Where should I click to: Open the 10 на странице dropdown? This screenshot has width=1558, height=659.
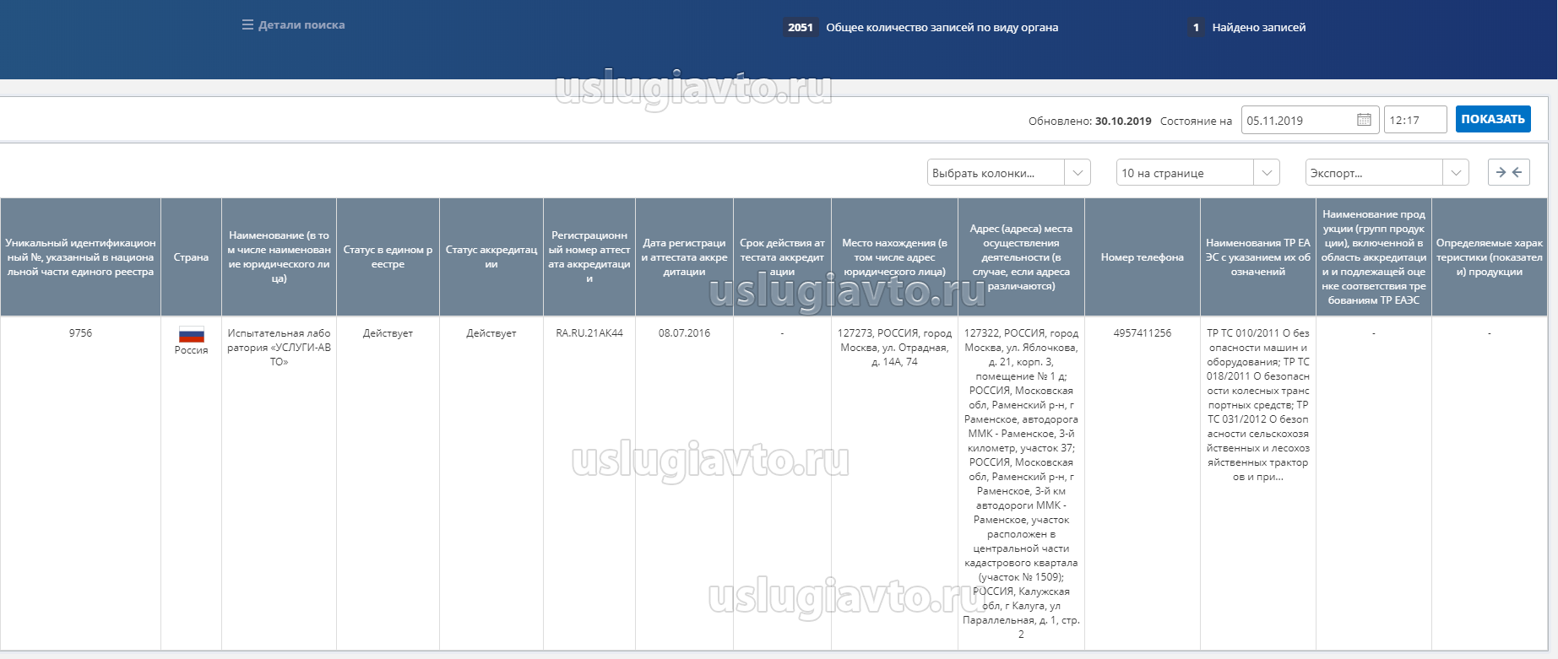[x=1197, y=173]
